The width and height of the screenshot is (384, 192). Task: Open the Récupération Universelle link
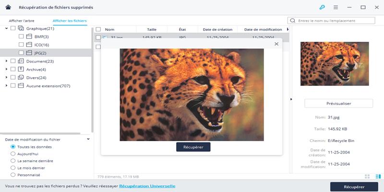coord(147,186)
